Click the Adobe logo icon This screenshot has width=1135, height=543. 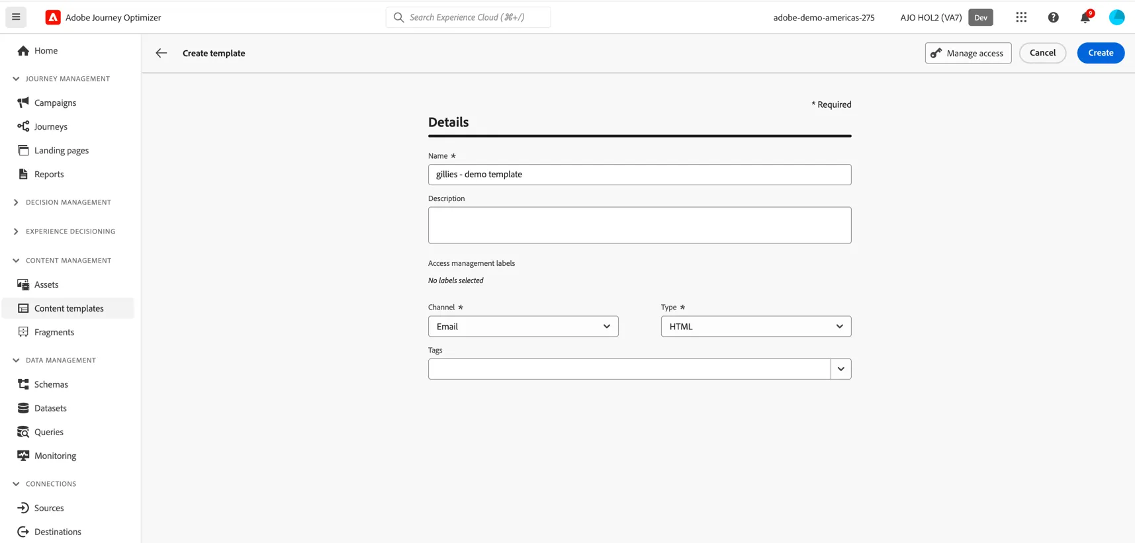53,17
